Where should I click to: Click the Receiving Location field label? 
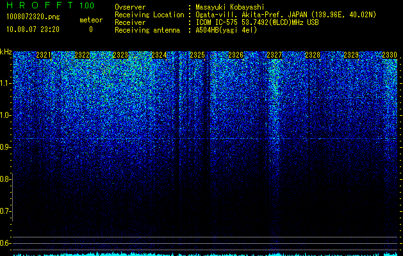pyautogui.click(x=149, y=15)
